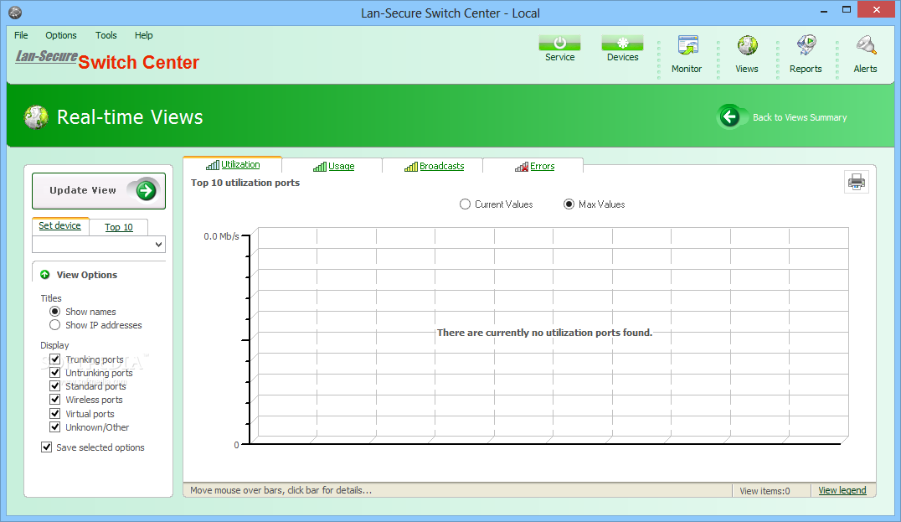
Task: Open the Service power icon
Action: [559, 43]
